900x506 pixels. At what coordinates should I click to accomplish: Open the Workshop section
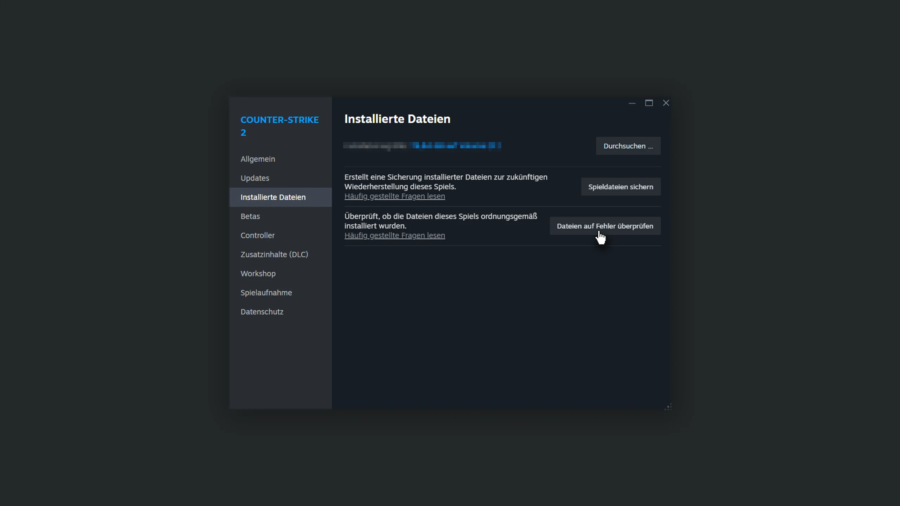coord(280,273)
